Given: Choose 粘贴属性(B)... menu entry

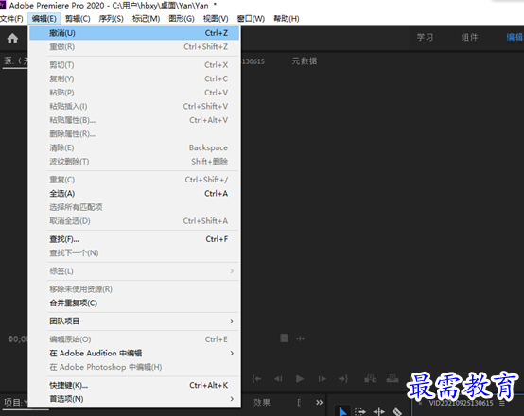Looking at the screenshot, I should (x=134, y=120).
